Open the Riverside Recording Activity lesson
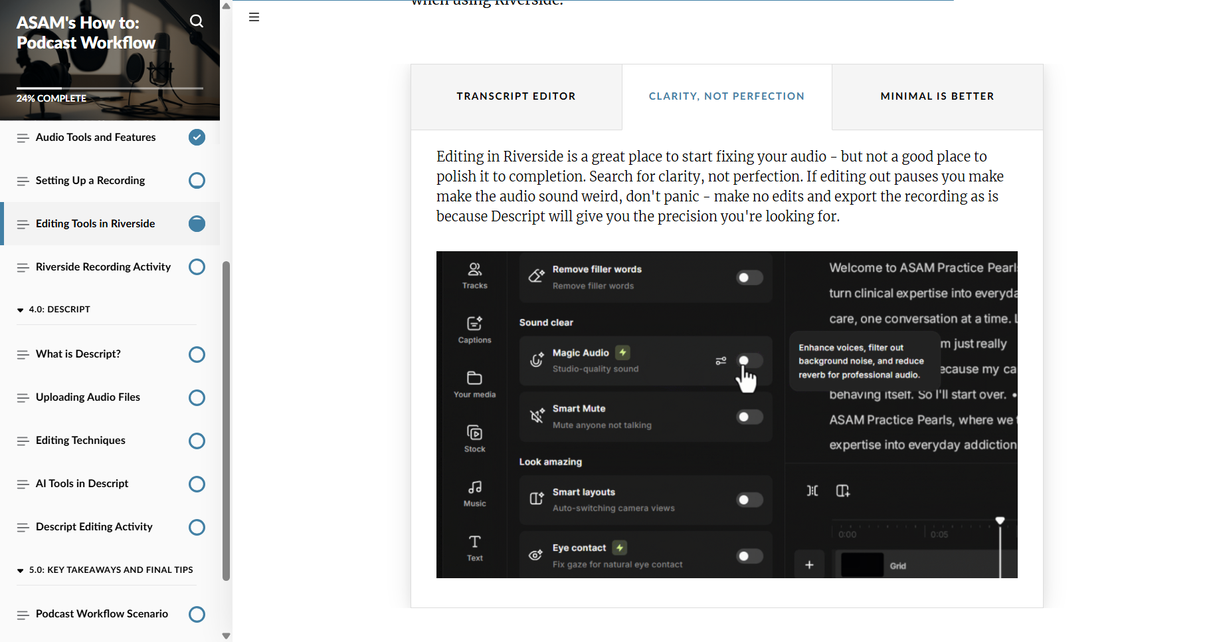 [x=104, y=267]
